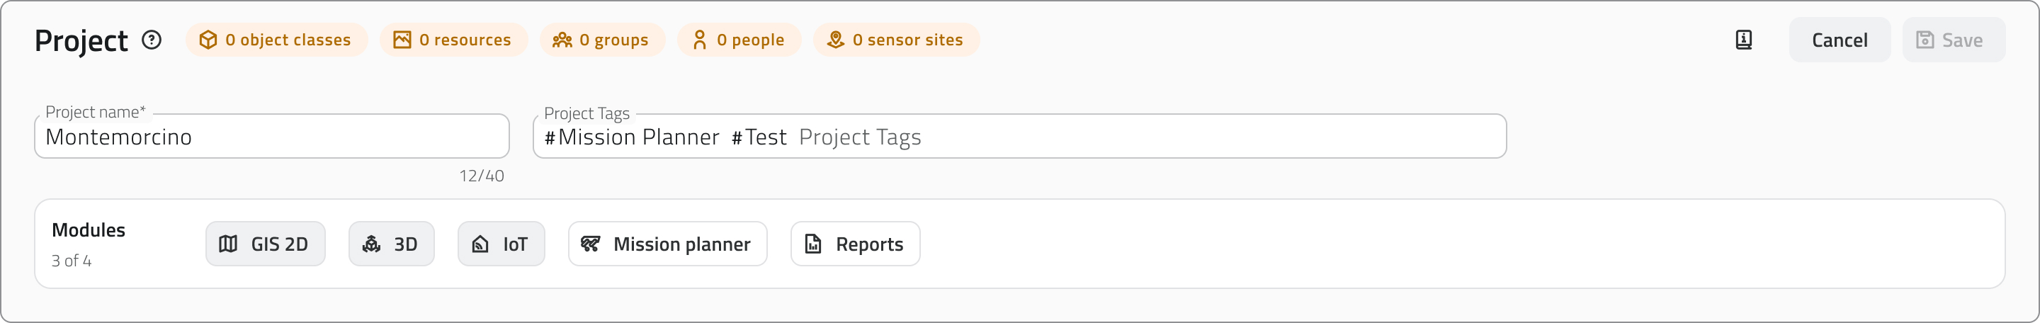Click the sensor sites location pin icon
The width and height of the screenshot is (2040, 323).
tap(836, 40)
